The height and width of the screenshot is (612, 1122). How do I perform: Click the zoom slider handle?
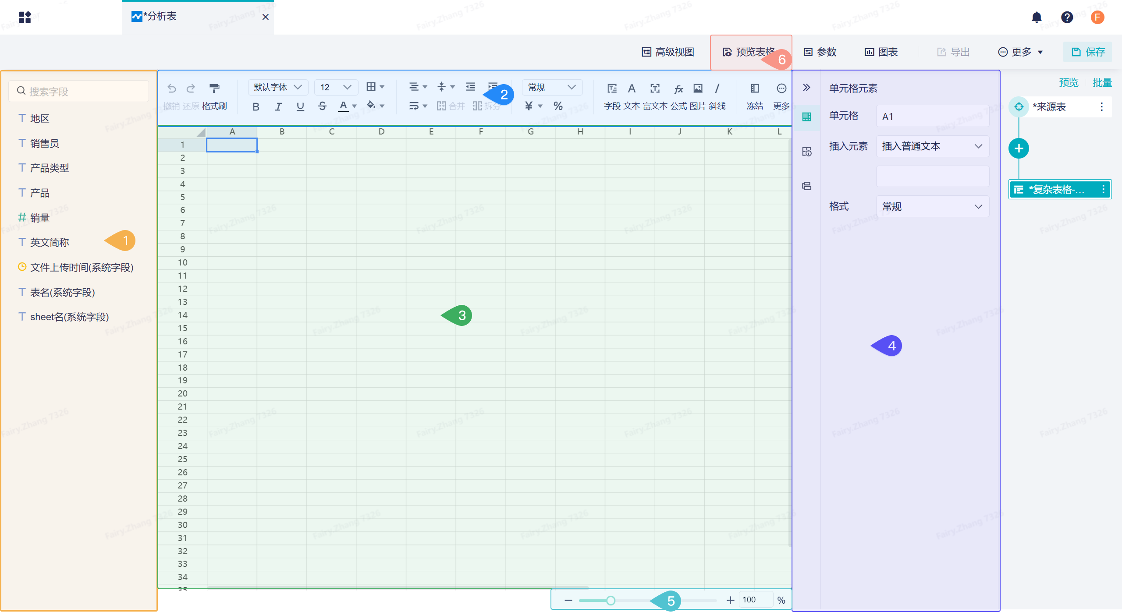tap(611, 600)
